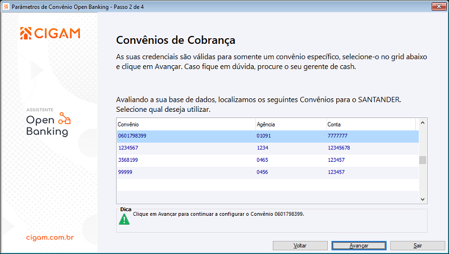Screen dimensions: 449x254
Task: Close the Parâmetros de Convênio window
Action: (439, 6)
